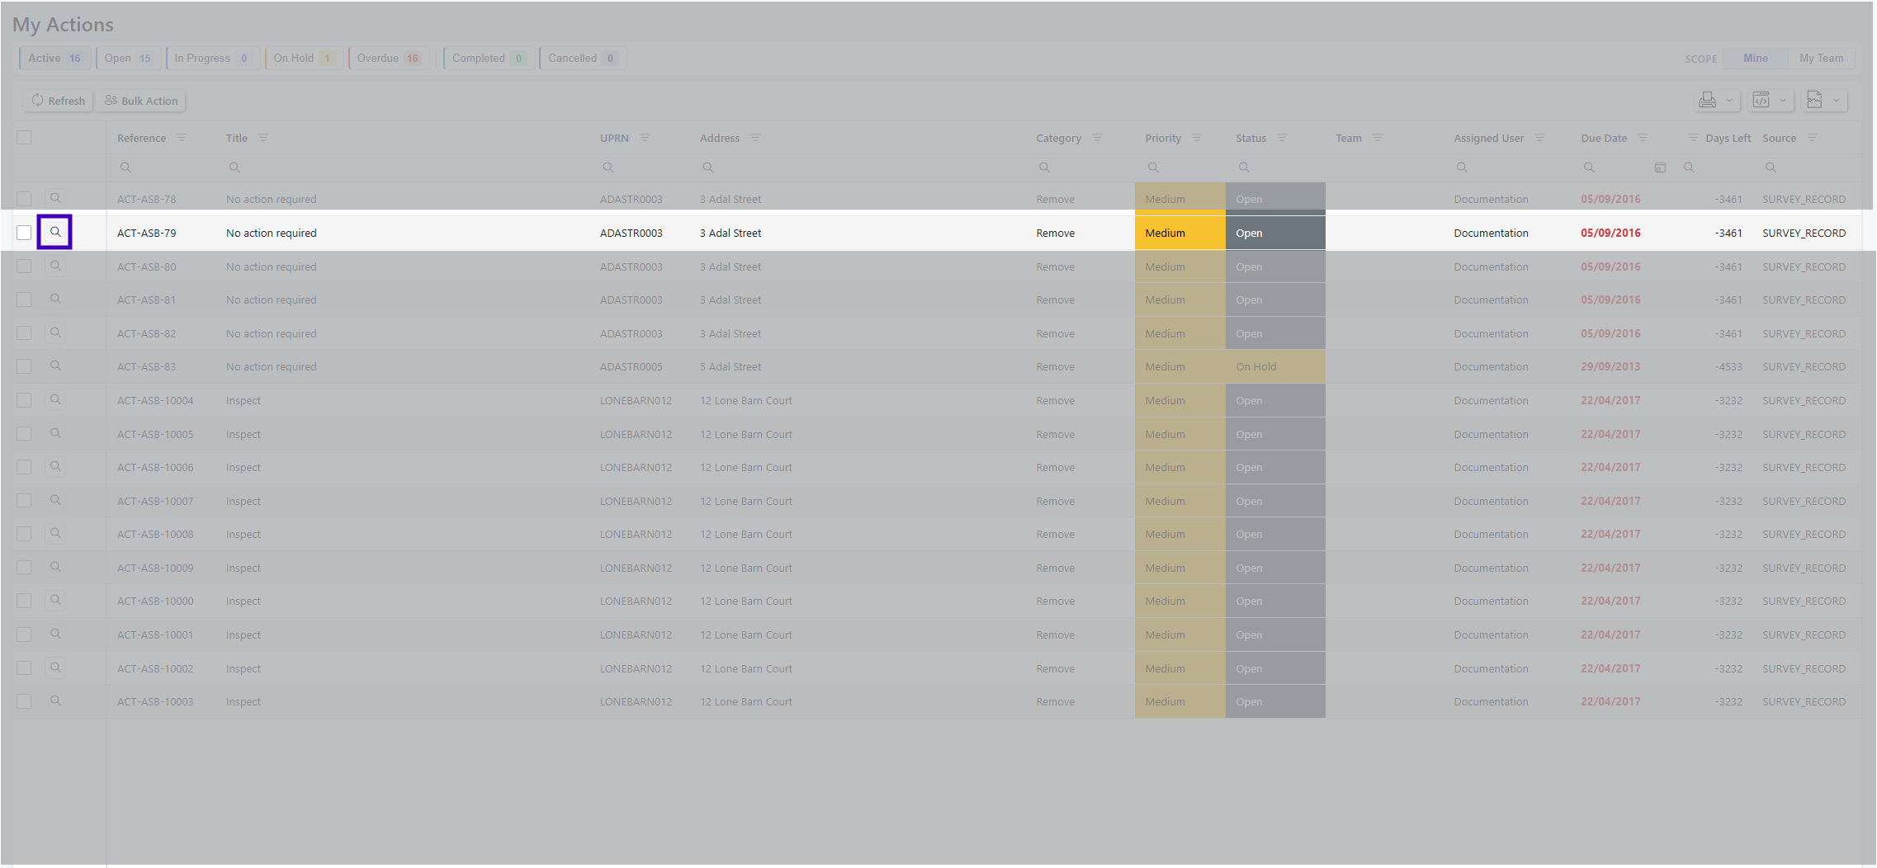The height and width of the screenshot is (868, 1877).
Task: Click the code window export icon
Action: [x=1761, y=101]
